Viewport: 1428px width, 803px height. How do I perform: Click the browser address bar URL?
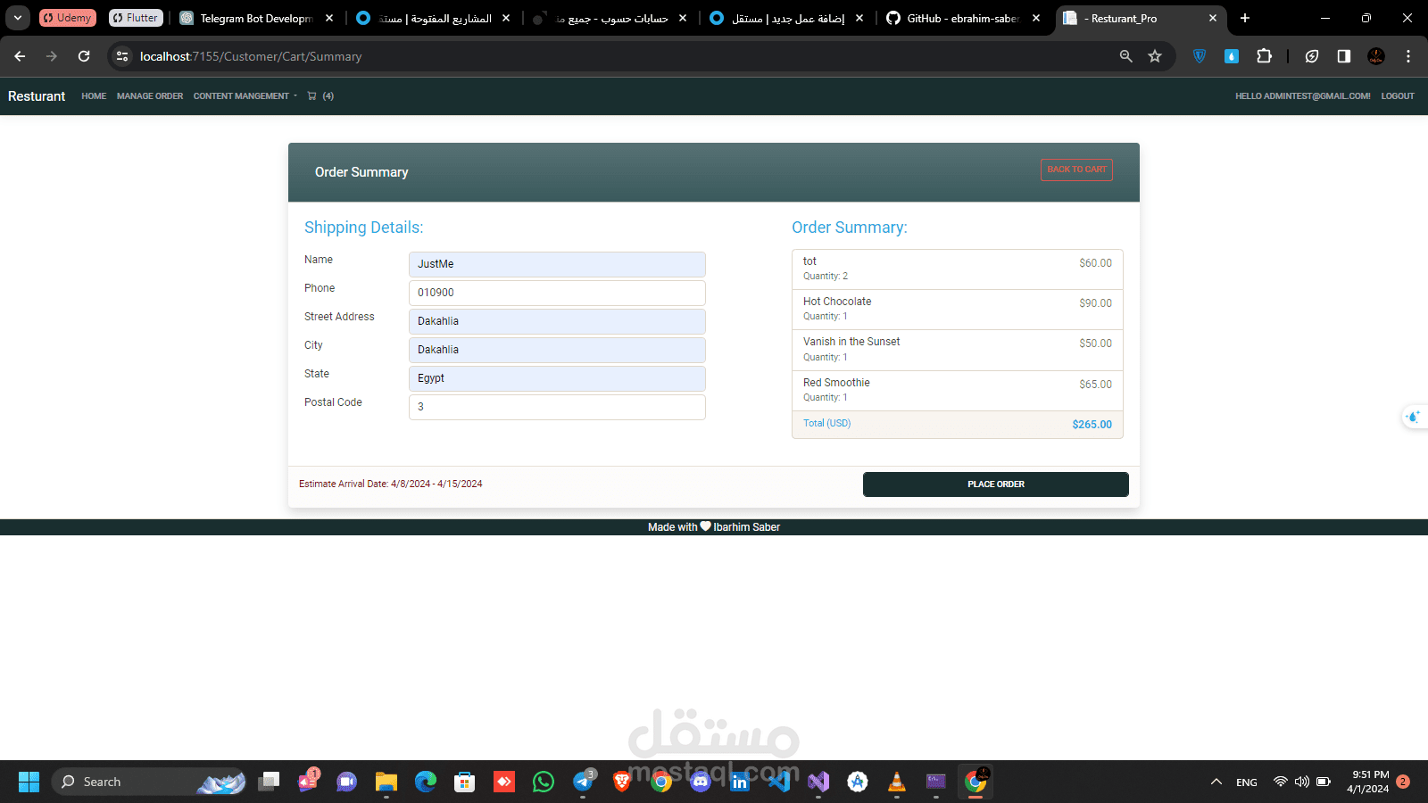[x=251, y=56]
